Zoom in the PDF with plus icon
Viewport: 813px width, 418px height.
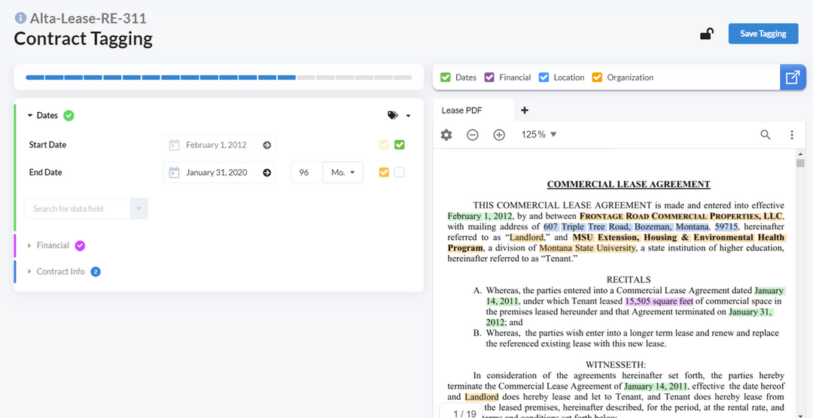click(499, 135)
